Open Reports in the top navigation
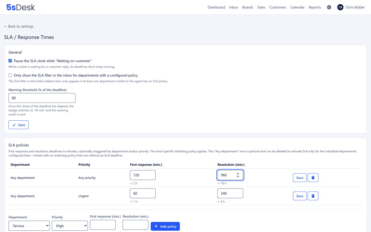This screenshot has height=232, width=371. point(315,7)
